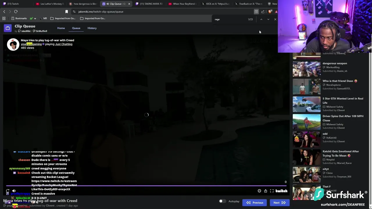Close the Clip Queue browser tab
The height and width of the screenshot is (209, 372).
click(129, 4)
